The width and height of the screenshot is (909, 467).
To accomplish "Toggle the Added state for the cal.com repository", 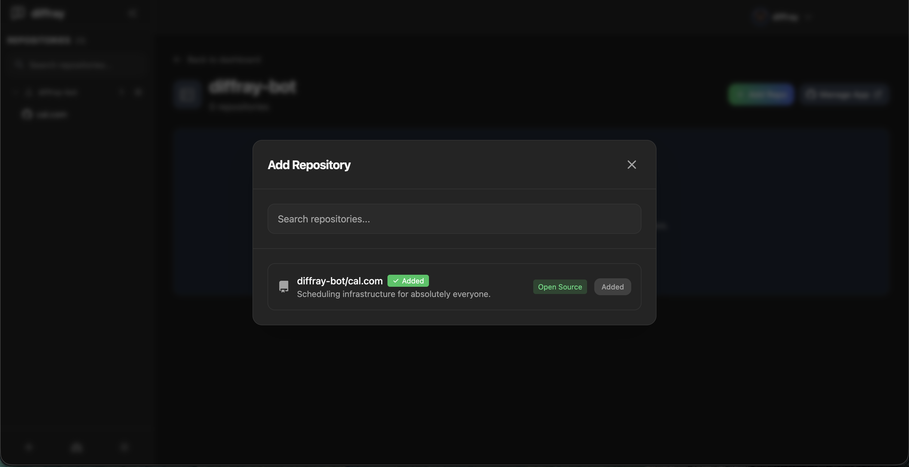I will [612, 286].
